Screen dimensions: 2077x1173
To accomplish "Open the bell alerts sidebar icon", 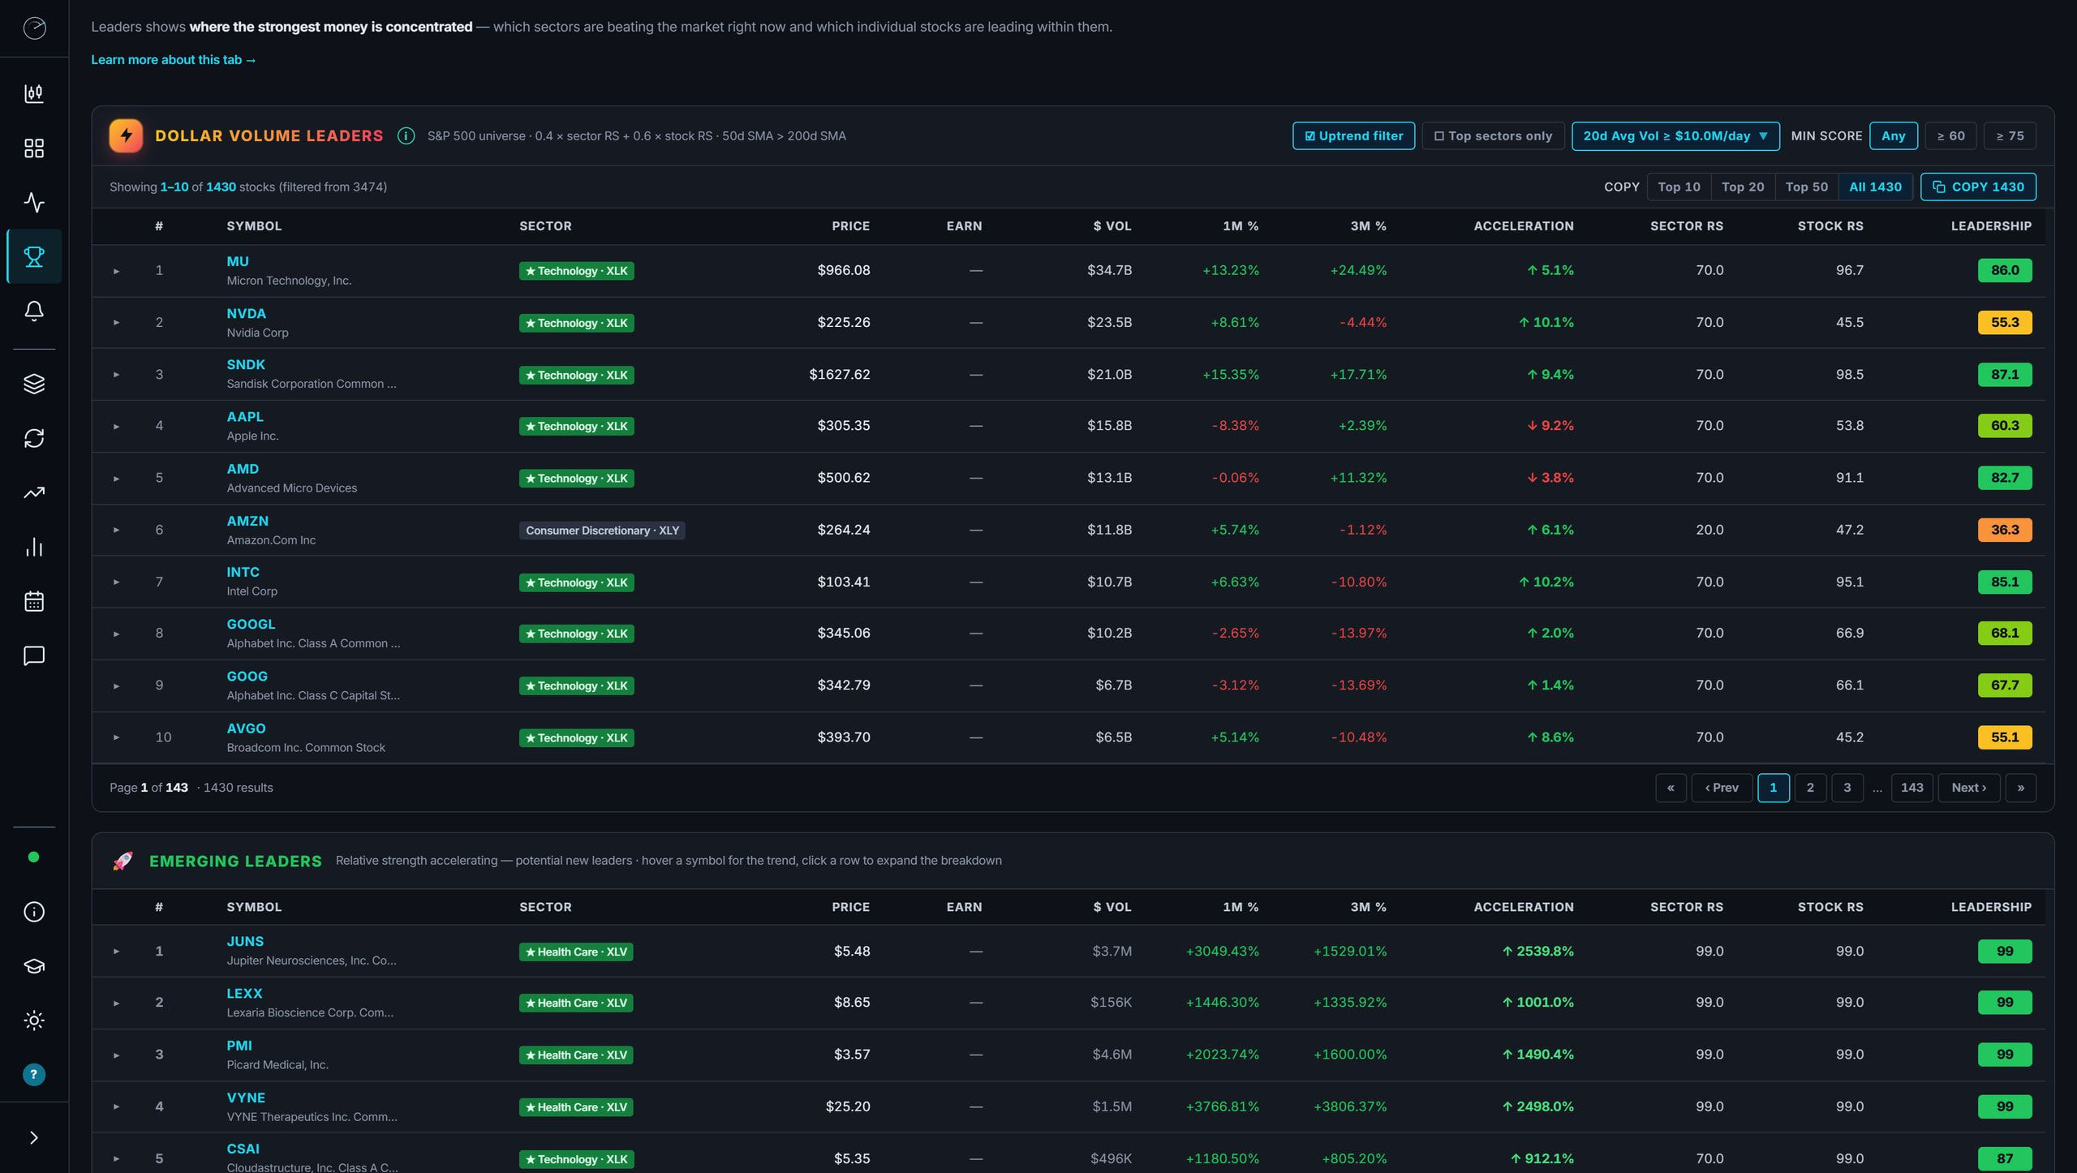I will click(x=34, y=311).
